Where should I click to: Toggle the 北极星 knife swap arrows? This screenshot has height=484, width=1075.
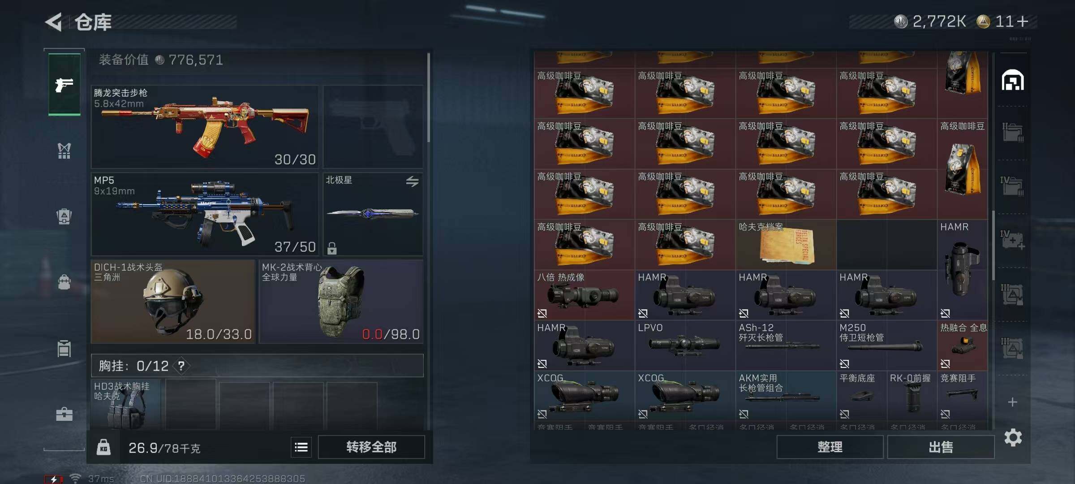[412, 181]
